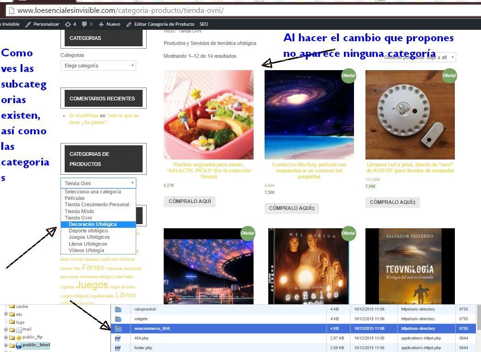The height and width of the screenshot is (352, 481).
Task: Open the Ordenar por precio sorting dropdown
Action: pos(419,57)
